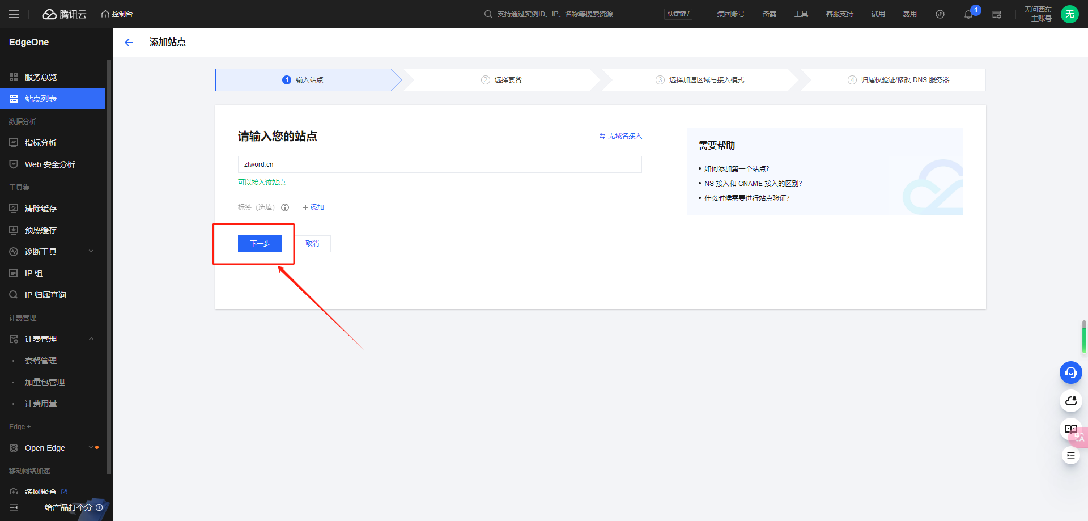1088x521 pixels.
Task: Open Web 安全分析 in the sidebar
Action: pos(52,164)
